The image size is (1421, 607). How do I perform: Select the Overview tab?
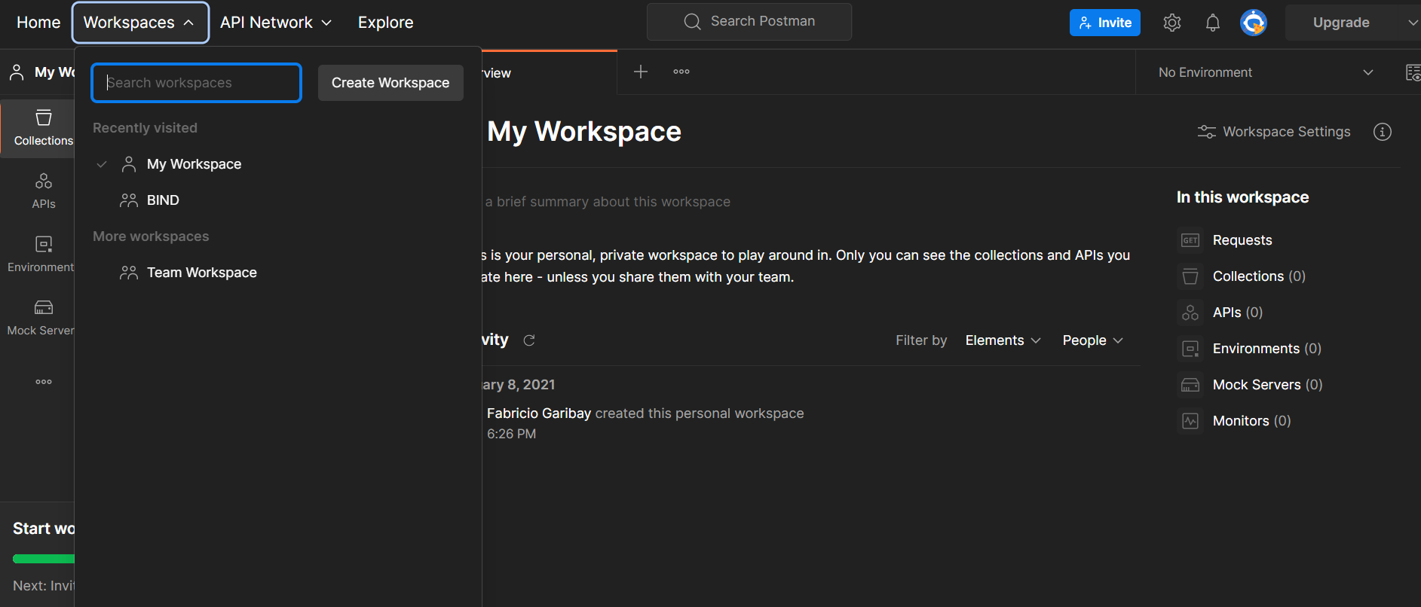[x=550, y=72]
